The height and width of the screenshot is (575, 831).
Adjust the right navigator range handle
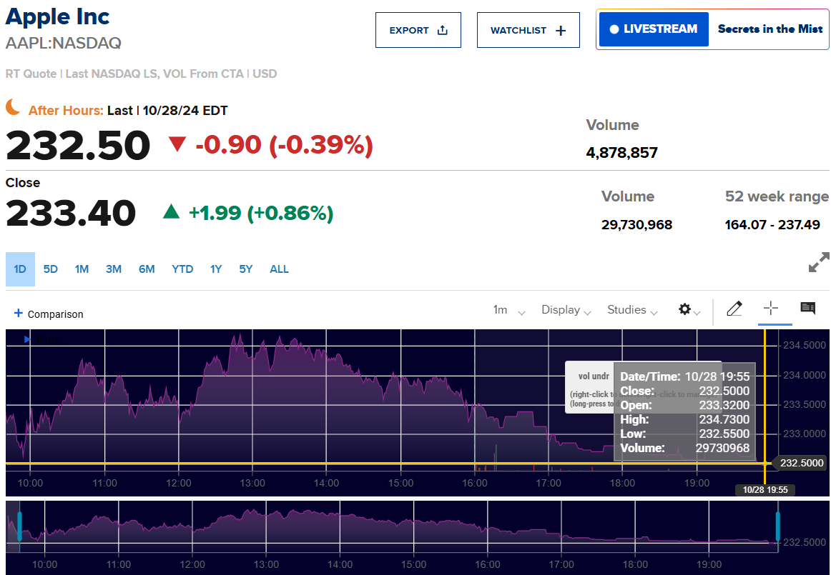click(x=778, y=526)
